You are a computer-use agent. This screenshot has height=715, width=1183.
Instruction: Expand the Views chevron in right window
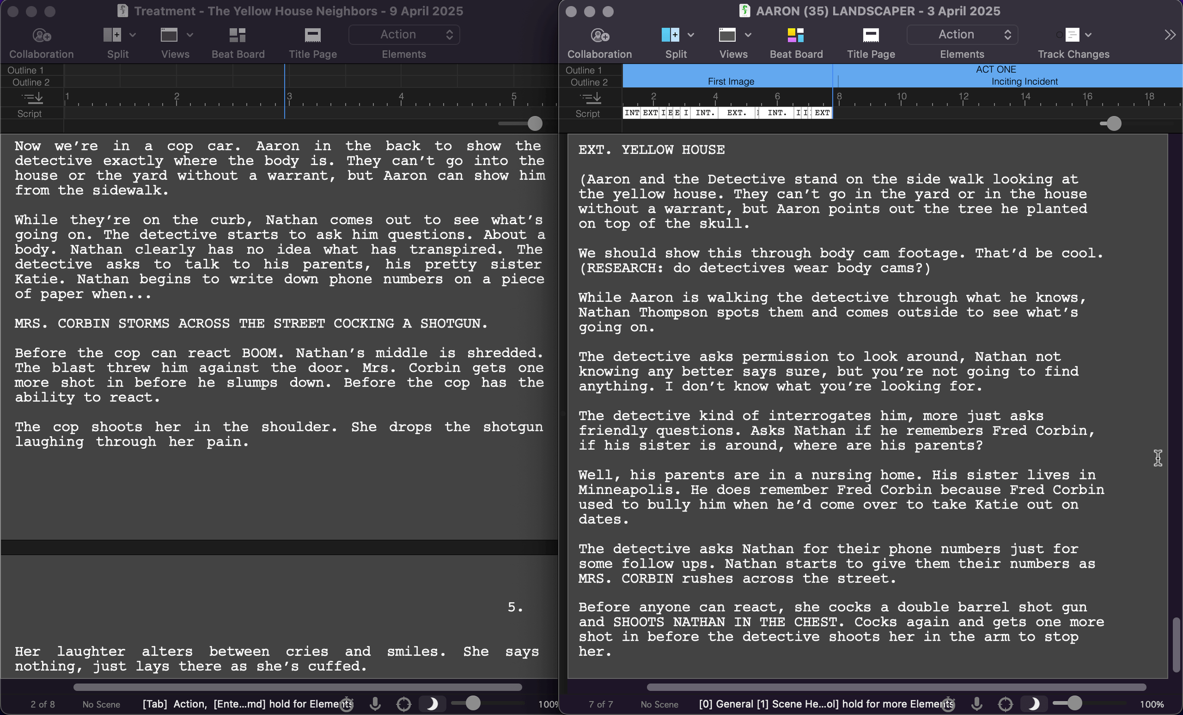(748, 35)
